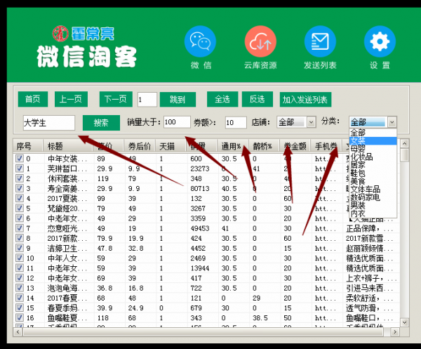421x349 pixels.
Task: Choose 文体车品 in the 分类 list
Action: point(373,189)
